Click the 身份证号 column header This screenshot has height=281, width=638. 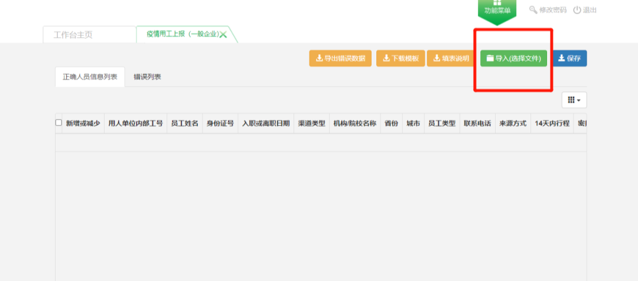coord(220,124)
